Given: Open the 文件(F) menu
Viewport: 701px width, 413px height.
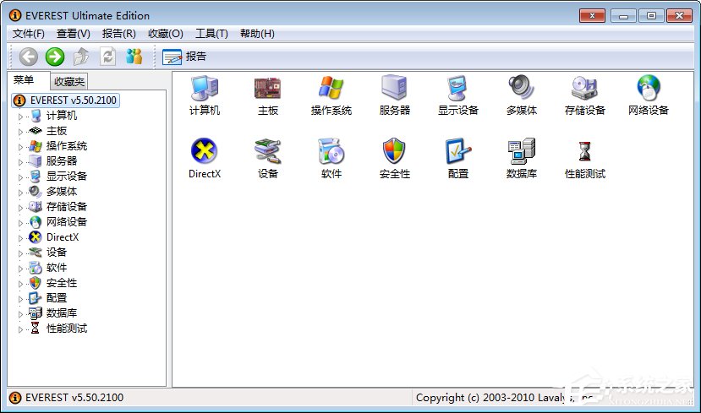Looking at the screenshot, I should tap(29, 34).
